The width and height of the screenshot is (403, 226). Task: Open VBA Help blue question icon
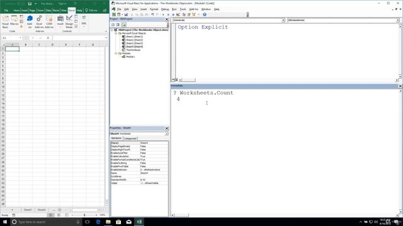pos(205,14)
